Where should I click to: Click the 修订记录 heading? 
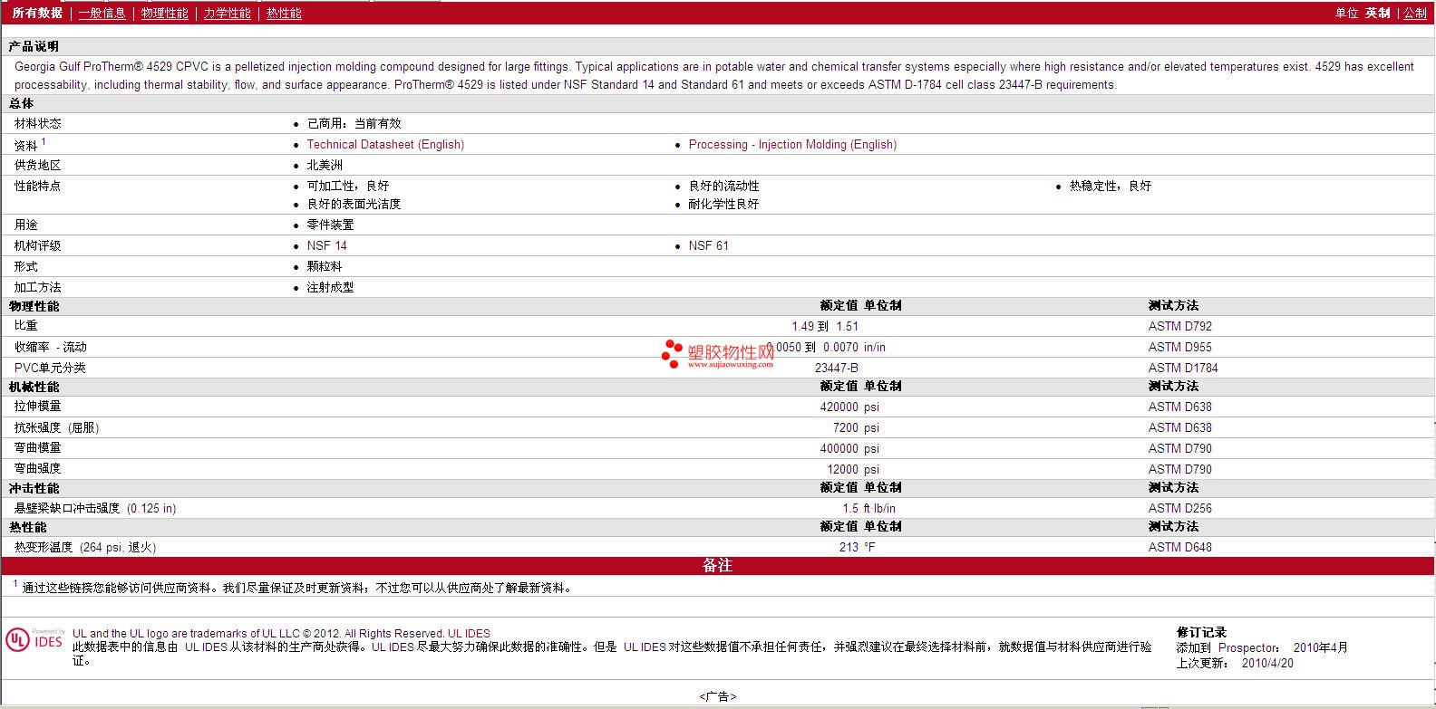[x=1201, y=632]
